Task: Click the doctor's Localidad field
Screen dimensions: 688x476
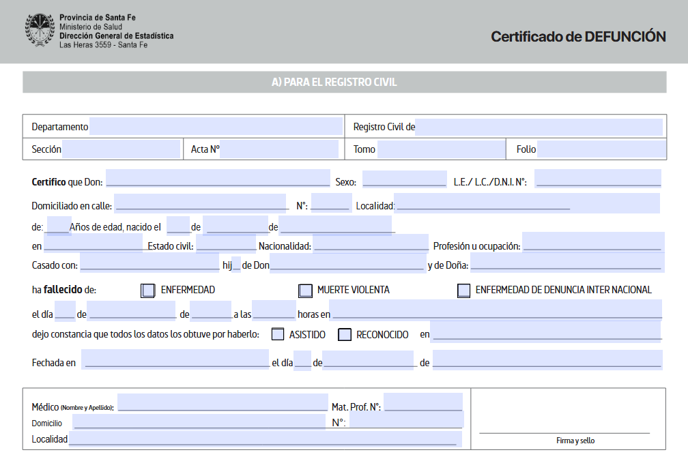Action: [x=266, y=439]
